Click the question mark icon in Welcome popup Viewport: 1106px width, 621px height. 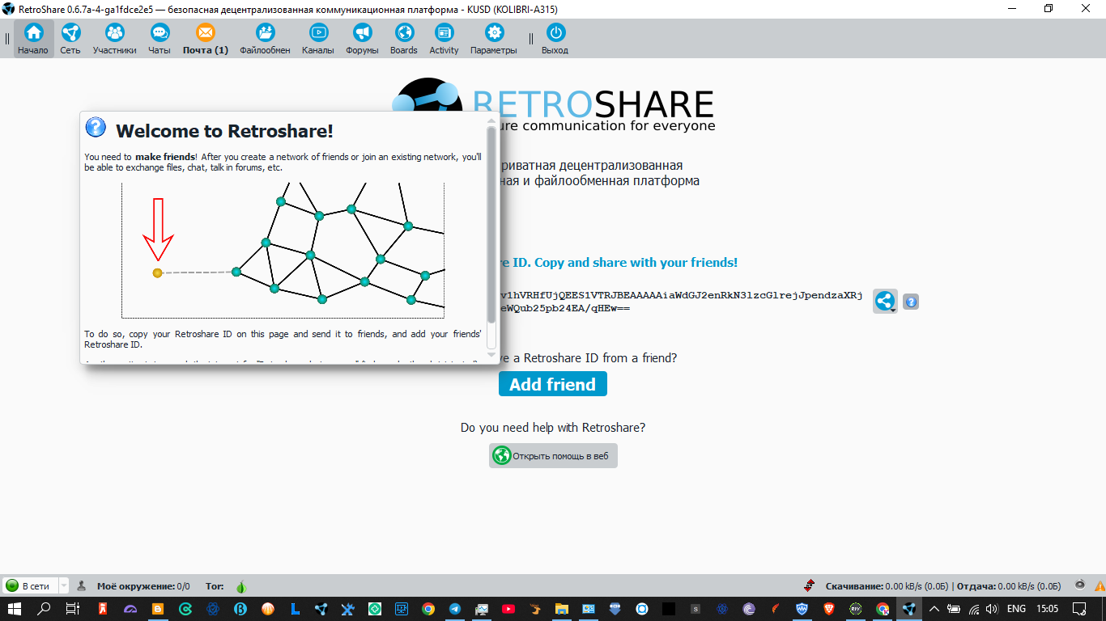96,127
